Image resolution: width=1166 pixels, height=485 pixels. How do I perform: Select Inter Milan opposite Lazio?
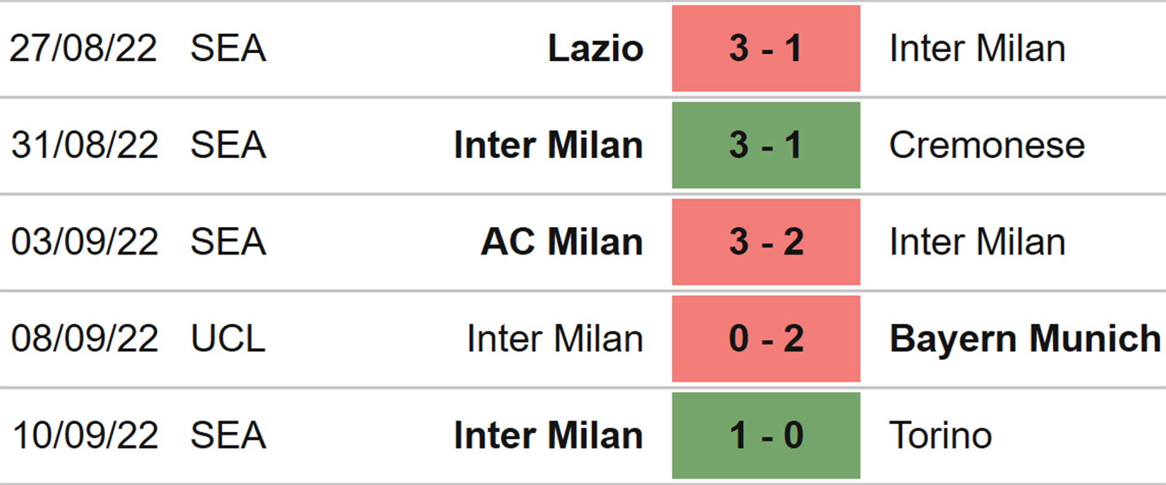point(977,49)
